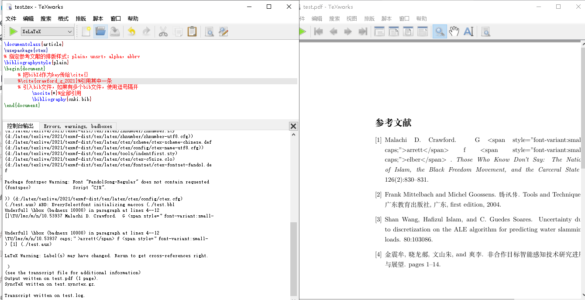Screen dimensions: 585x300
Task: Click the Save file icon
Action: [115, 31]
